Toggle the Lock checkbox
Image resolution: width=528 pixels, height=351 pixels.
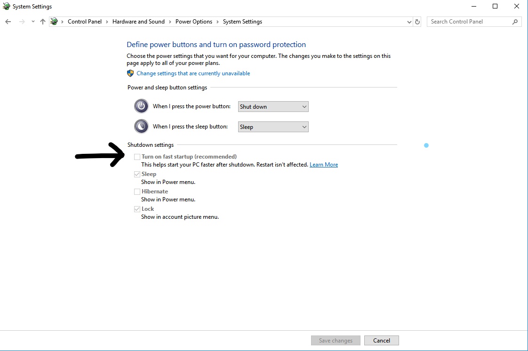click(137, 209)
